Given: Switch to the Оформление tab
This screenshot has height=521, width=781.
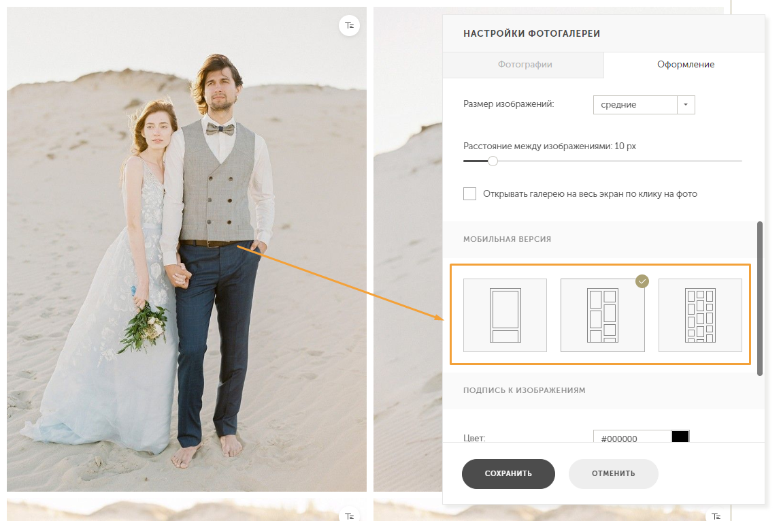Looking at the screenshot, I should [685, 65].
